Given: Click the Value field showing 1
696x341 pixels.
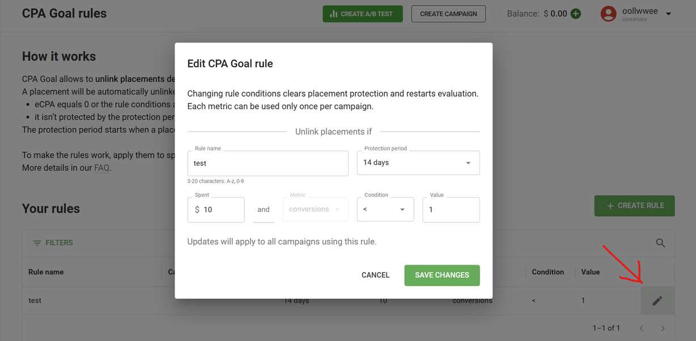Looking at the screenshot, I should click(x=451, y=209).
